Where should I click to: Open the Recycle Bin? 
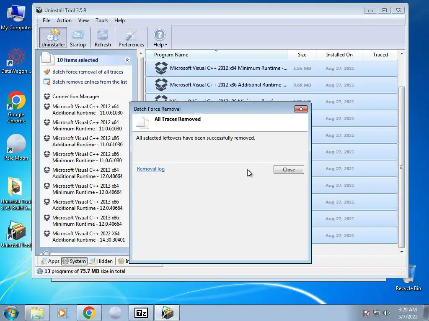pos(408,278)
